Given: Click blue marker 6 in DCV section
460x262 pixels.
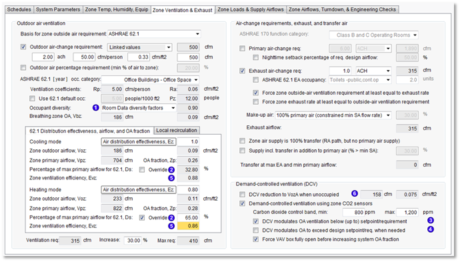Looking at the screenshot, I should coord(355,194).
